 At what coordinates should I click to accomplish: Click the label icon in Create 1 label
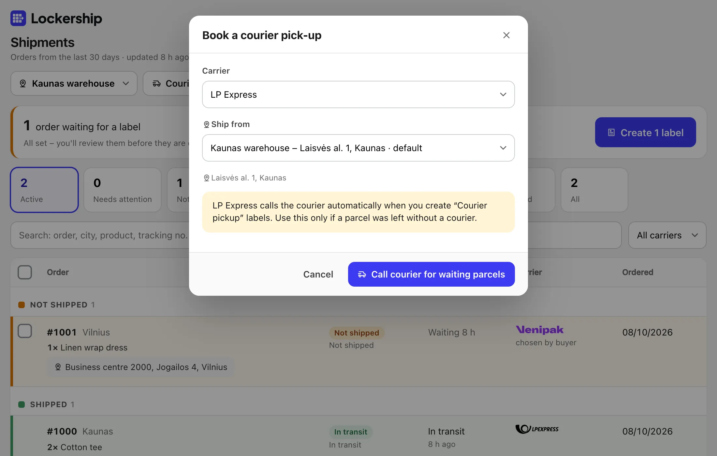[x=611, y=133]
